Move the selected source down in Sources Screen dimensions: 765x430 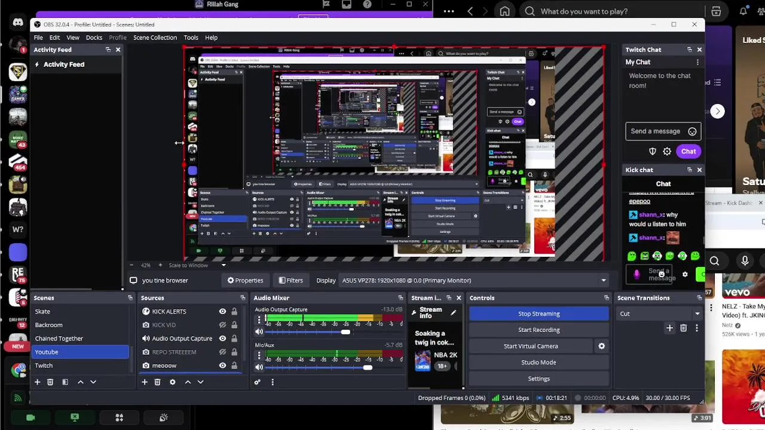200,382
